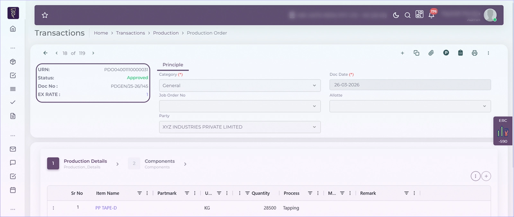Open the chat bubble sidebar icon
This screenshot has height=217, width=514.
13,163
